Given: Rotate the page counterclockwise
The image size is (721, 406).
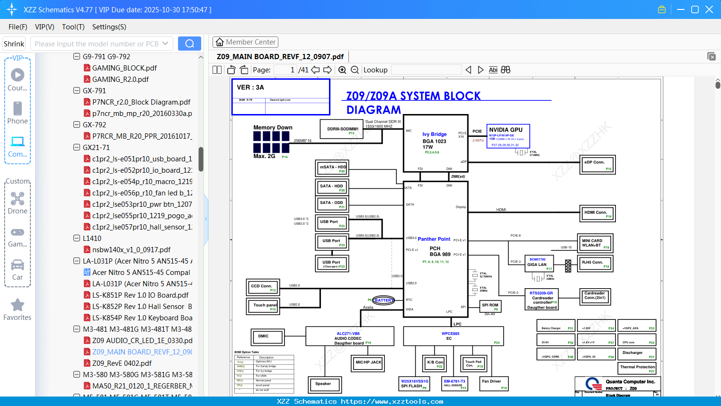Looking at the screenshot, I should [231, 70].
